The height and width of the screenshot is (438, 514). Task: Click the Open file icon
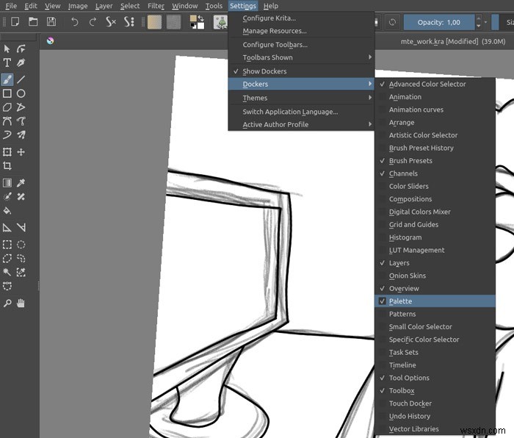click(33, 22)
